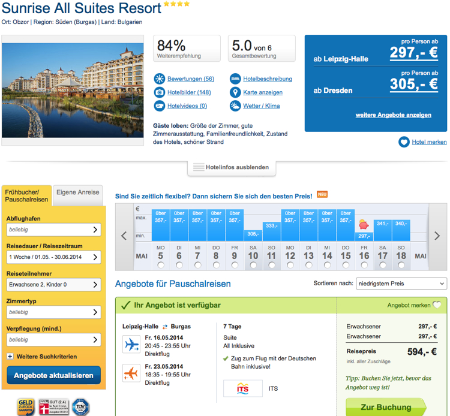Select the Saturday 10 May radio button
450x416 pixels.
pos(253,265)
